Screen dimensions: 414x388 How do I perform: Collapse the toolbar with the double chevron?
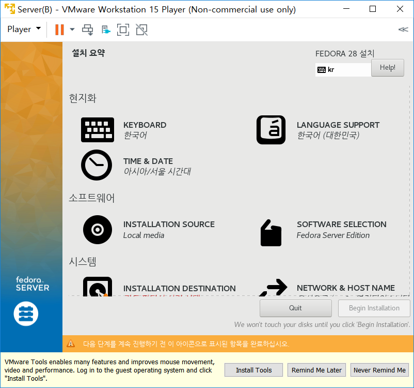[403, 29]
